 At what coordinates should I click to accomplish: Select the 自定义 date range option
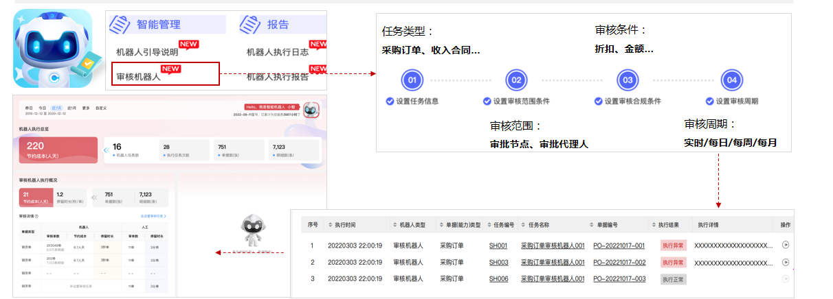tap(101, 108)
